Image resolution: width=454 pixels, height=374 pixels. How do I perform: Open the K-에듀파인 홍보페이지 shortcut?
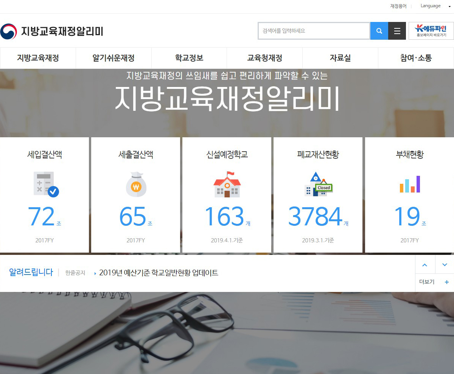[431, 31]
